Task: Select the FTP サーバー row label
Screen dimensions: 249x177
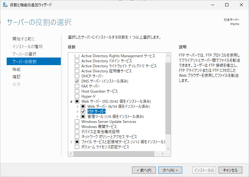Action: (96, 111)
